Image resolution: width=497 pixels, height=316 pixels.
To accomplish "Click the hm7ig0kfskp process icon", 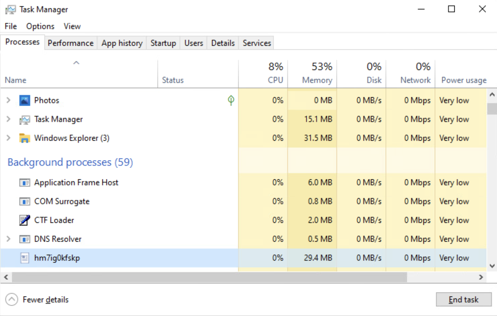I will tap(25, 258).
